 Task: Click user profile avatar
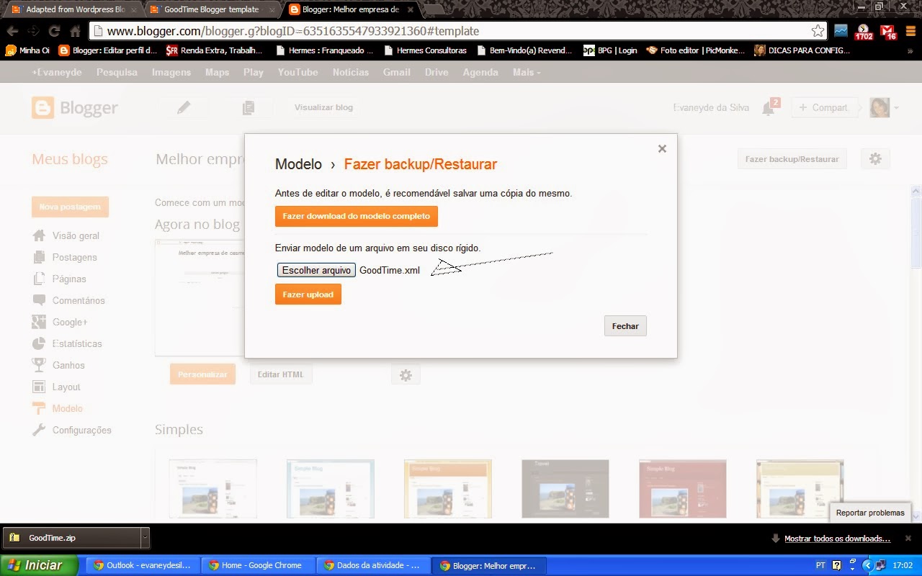pyautogui.click(x=880, y=108)
